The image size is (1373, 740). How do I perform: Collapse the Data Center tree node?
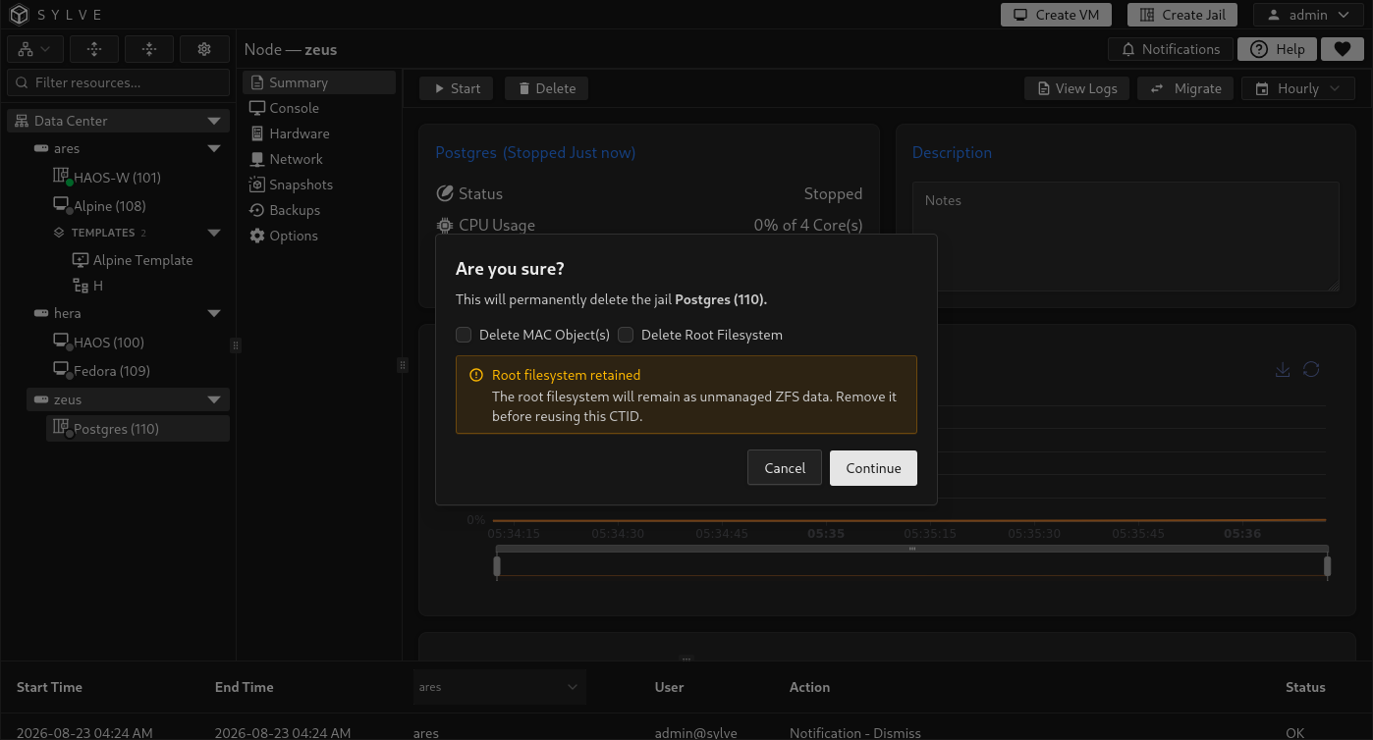tap(214, 121)
